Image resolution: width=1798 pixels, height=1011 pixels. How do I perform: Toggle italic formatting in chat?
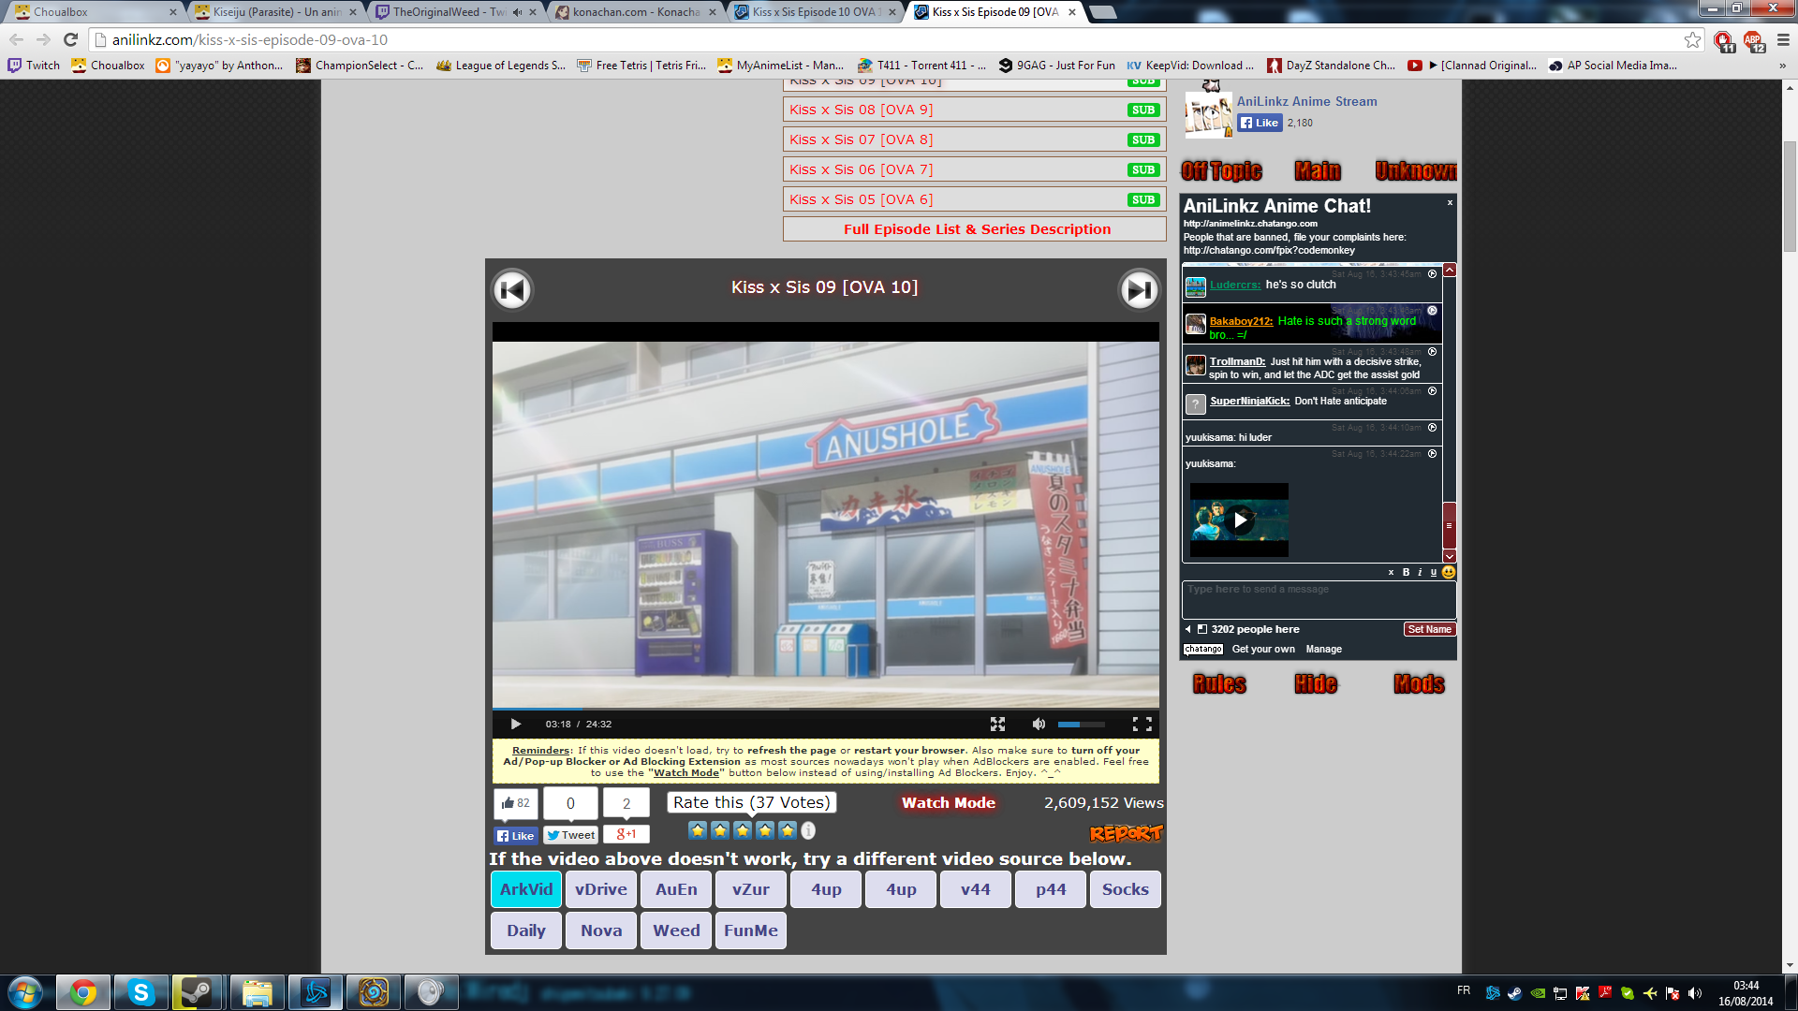[1420, 572]
